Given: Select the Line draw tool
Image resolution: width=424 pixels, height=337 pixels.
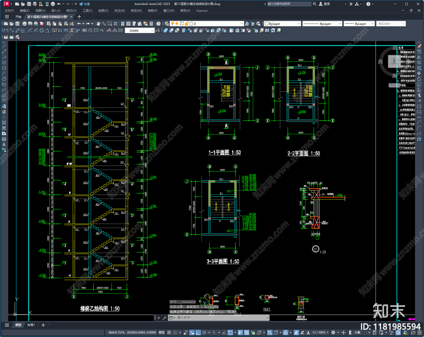Looking at the screenshot, I should click(4, 46).
